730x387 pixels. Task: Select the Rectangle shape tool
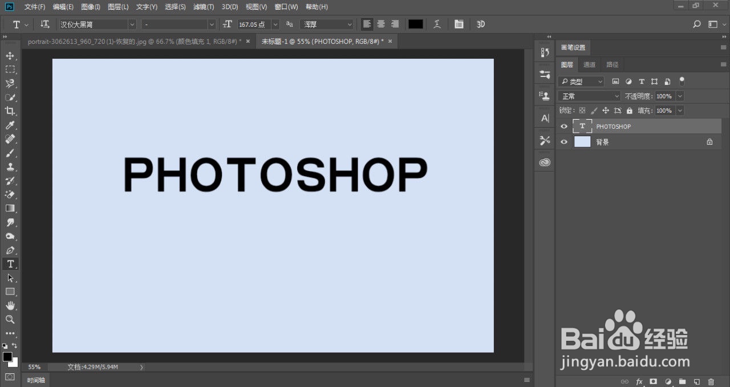click(x=10, y=292)
